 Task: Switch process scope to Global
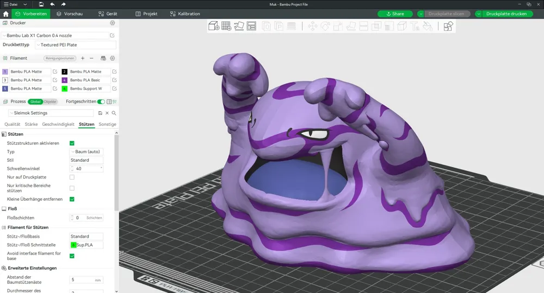[x=35, y=101]
